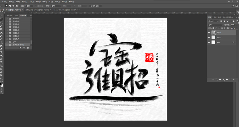This screenshot has width=239, height=127.
Task: Delete layer trash icon
Action: point(234,79)
